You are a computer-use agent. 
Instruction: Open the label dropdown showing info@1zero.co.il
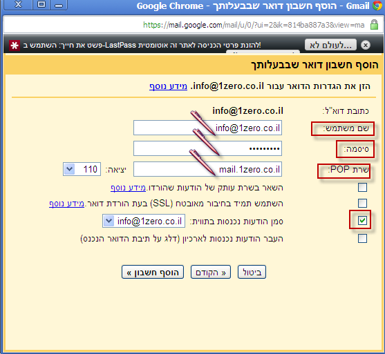[144, 221]
